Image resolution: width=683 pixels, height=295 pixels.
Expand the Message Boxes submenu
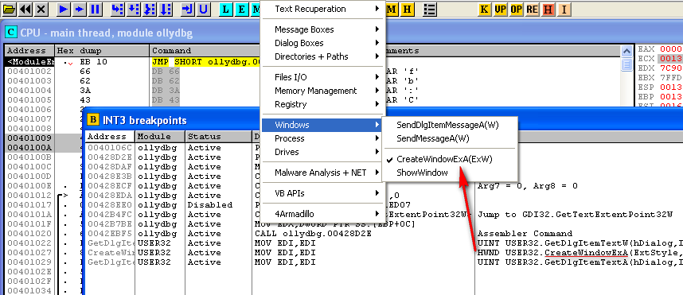[x=322, y=29]
